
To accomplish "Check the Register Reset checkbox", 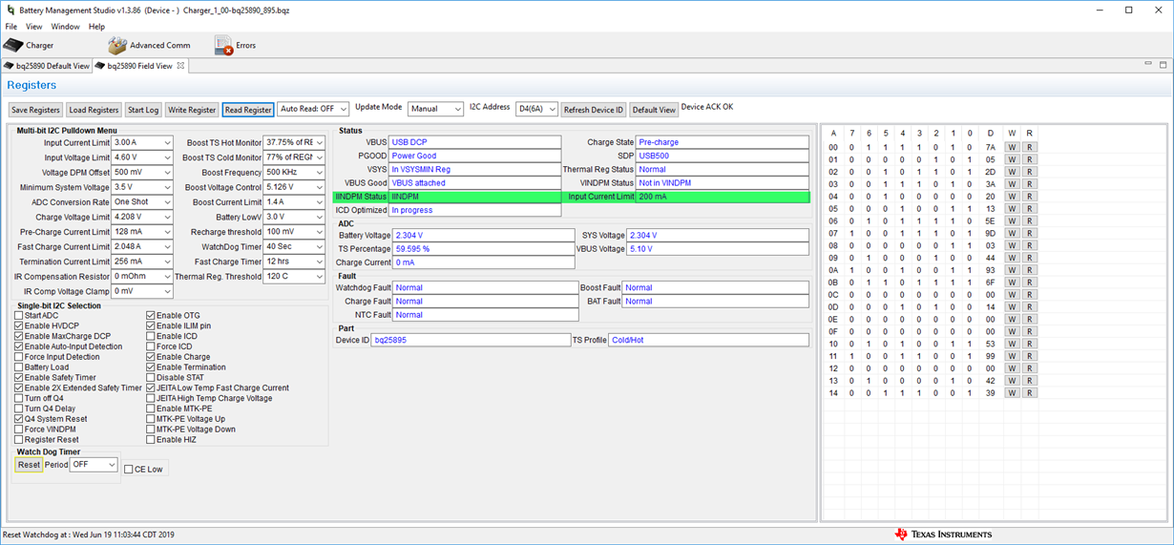I will click(18, 440).
